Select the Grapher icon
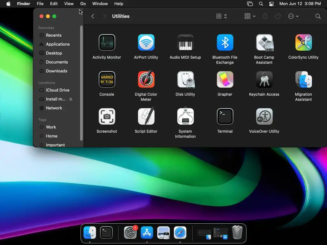Image resolution: width=327 pixels, height=245 pixels. (225, 79)
